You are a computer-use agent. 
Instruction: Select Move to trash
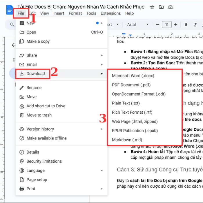[x=61, y=115]
